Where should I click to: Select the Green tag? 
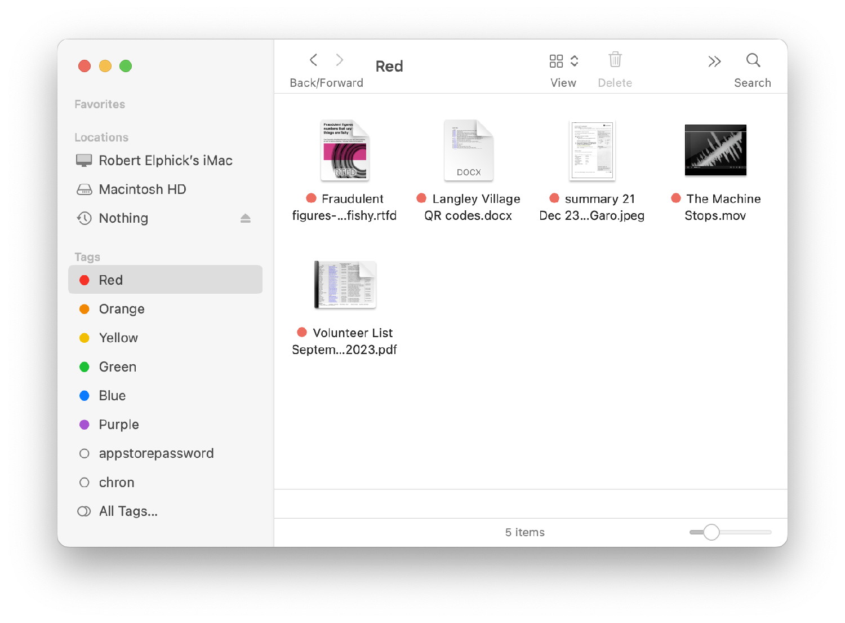(165, 367)
